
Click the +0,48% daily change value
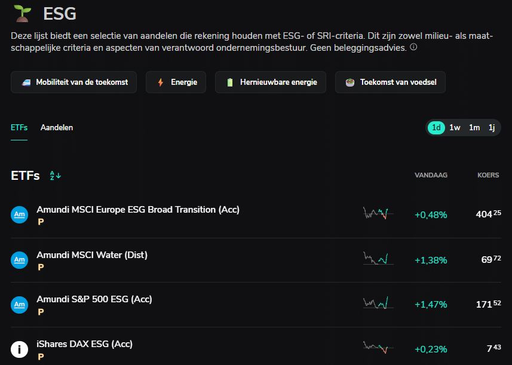431,215
